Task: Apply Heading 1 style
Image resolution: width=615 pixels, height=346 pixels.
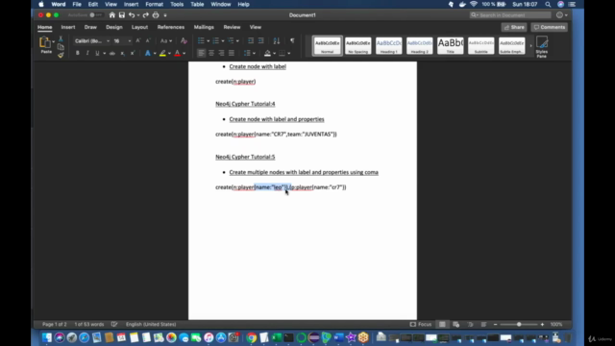Action: pyautogui.click(x=388, y=46)
